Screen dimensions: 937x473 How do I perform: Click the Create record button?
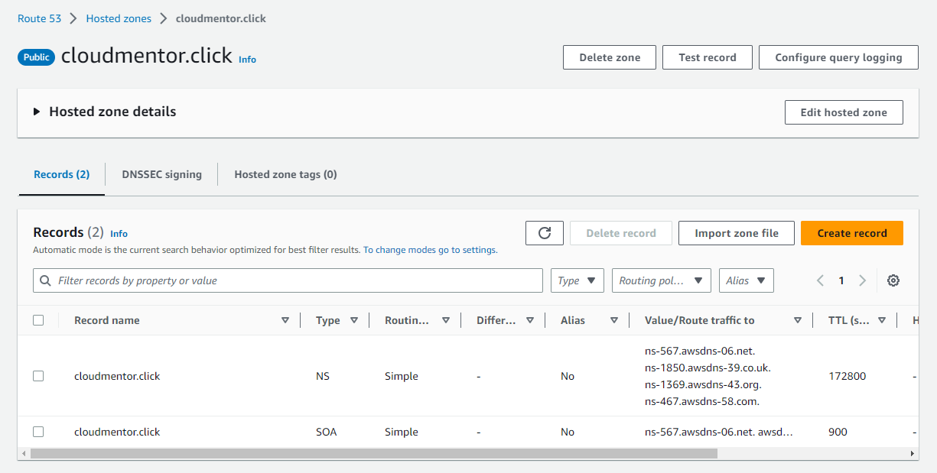(x=851, y=233)
